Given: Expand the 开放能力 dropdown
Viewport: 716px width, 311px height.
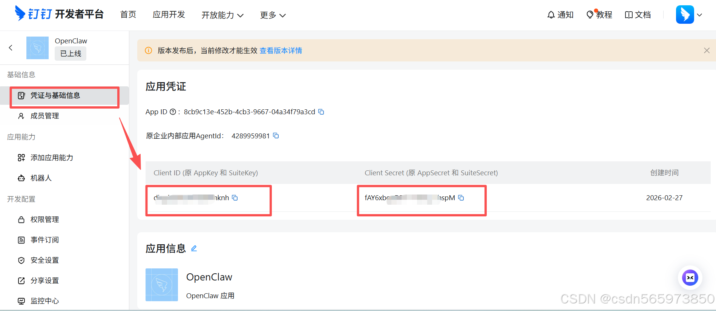Looking at the screenshot, I should [222, 15].
